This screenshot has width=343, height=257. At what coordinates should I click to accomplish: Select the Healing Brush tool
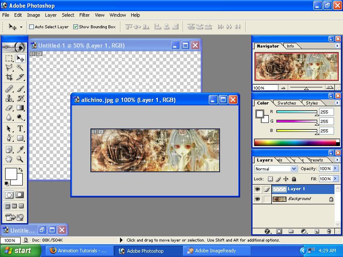click(9, 89)
